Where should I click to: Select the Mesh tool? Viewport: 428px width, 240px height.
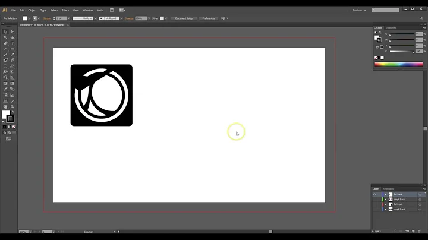(x=5, y=83)
